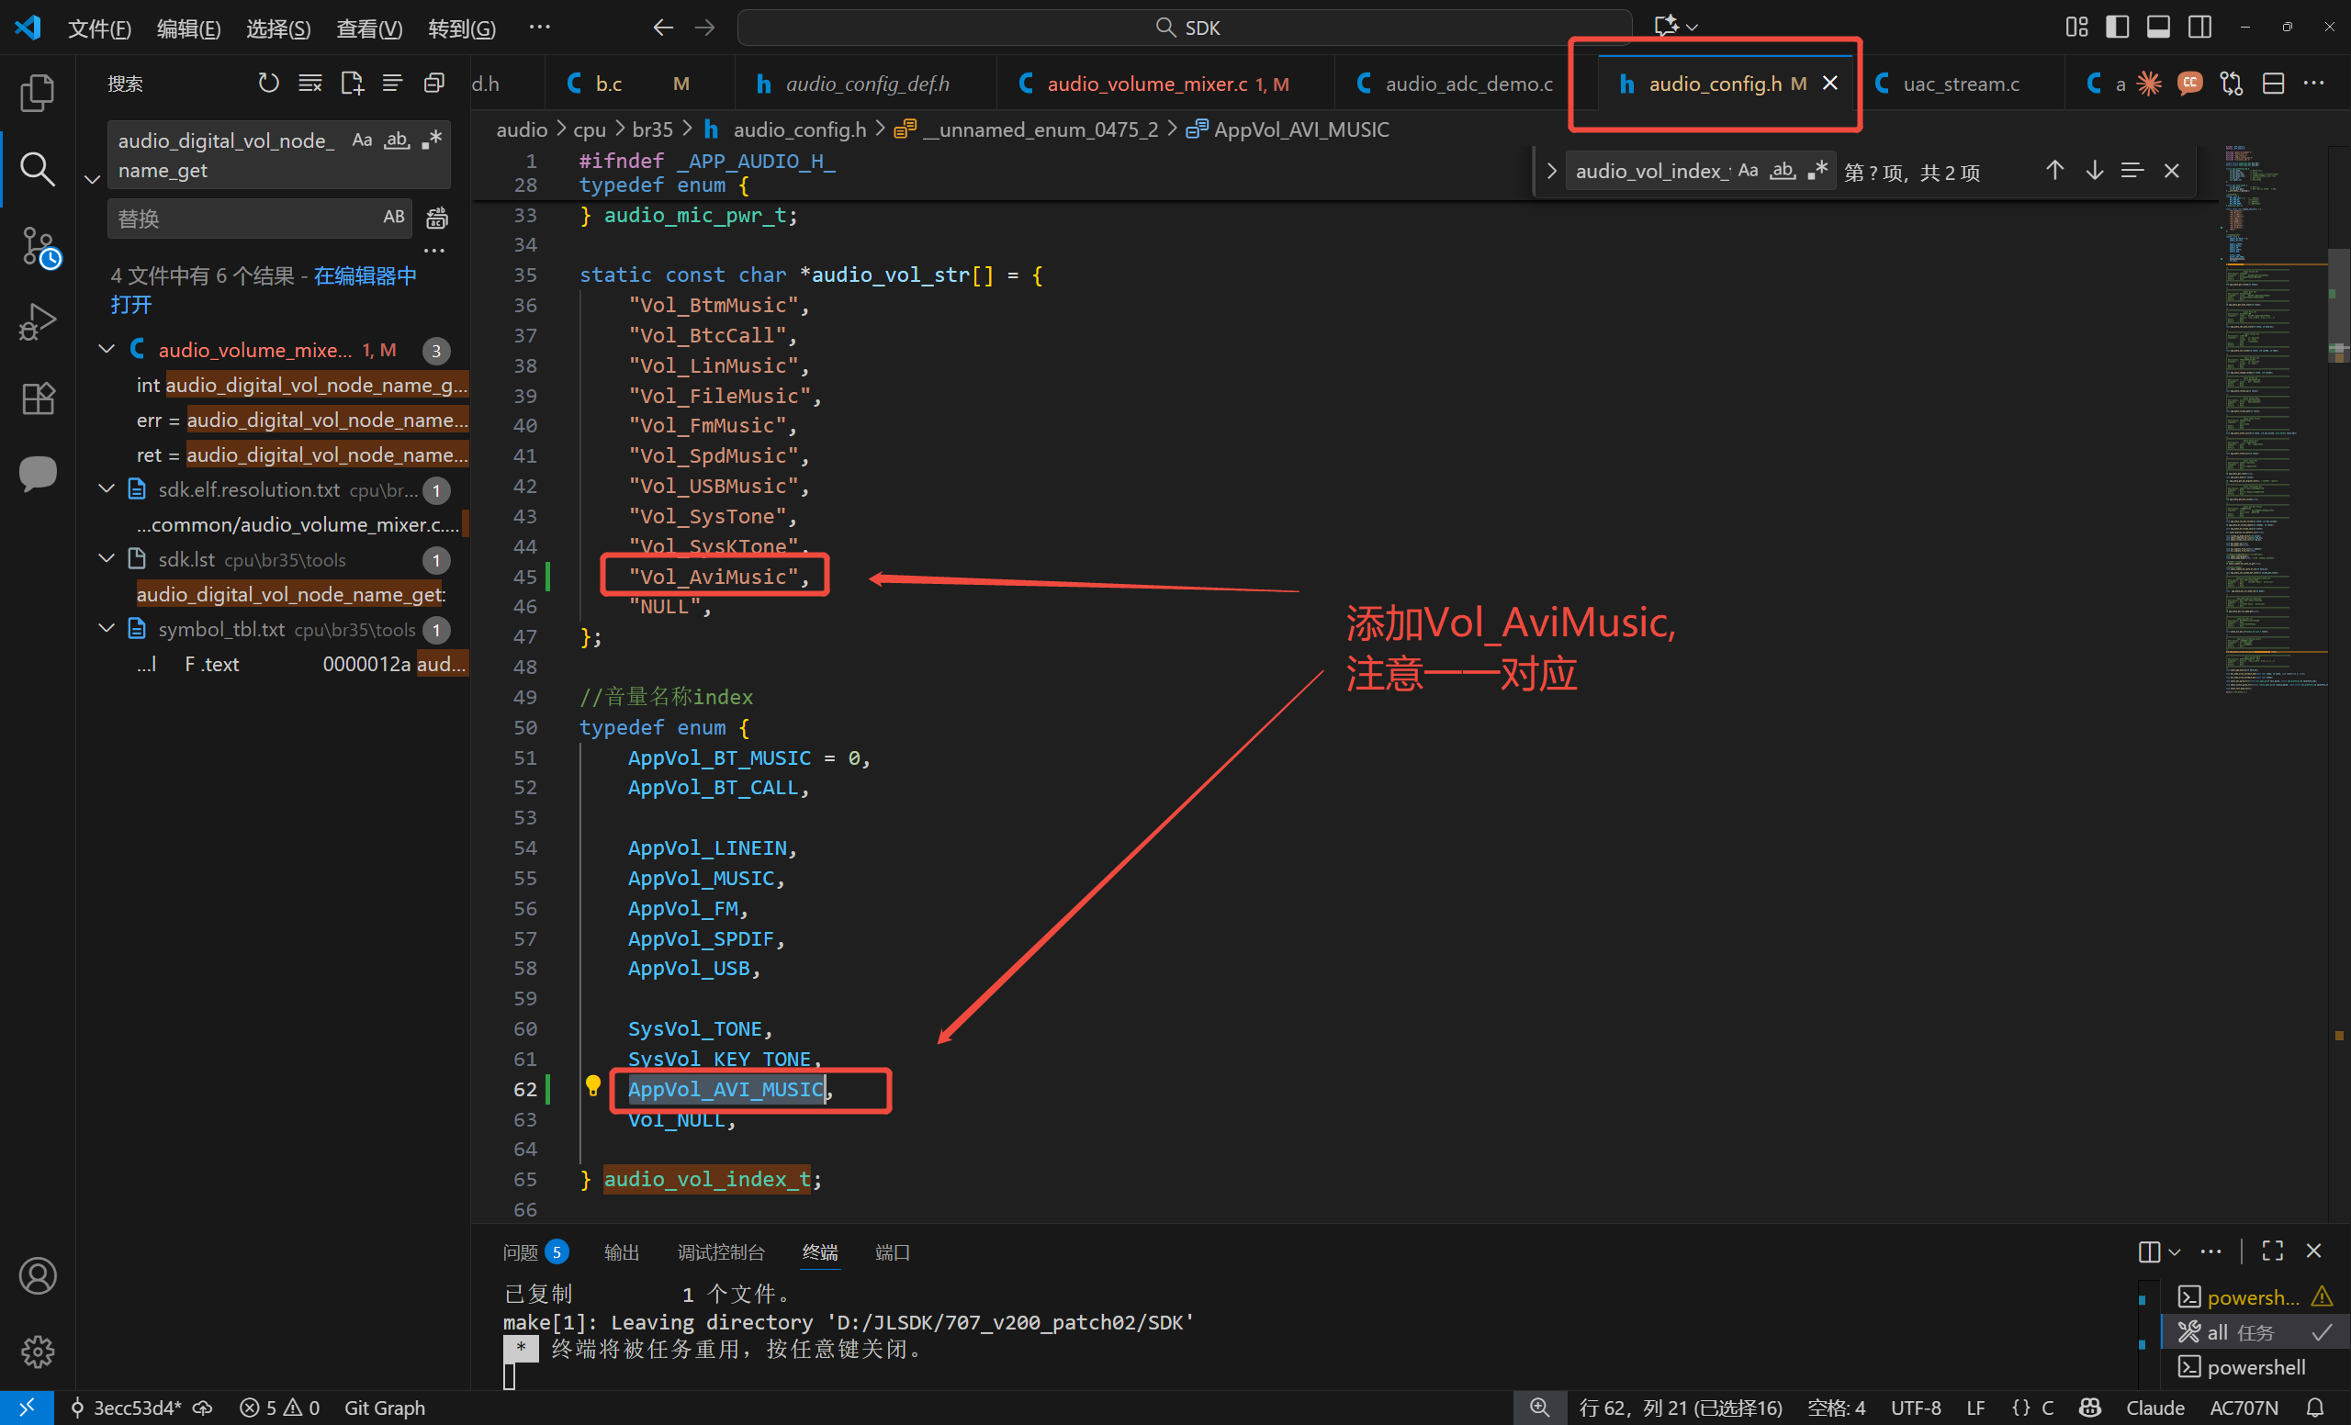
Task: Open the Search view icon
Action: [38, 169]
